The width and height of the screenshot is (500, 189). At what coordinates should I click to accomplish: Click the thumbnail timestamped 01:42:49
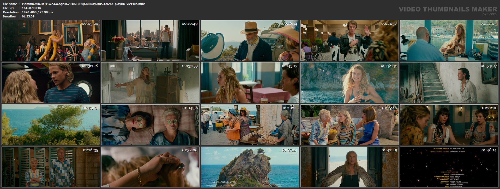click(x=350, y=167)
